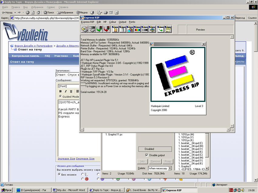Open Медиа (Media) toolbar button
Image resolution: width=258 pixels, height=193 pixels.
tap(82, 12)
